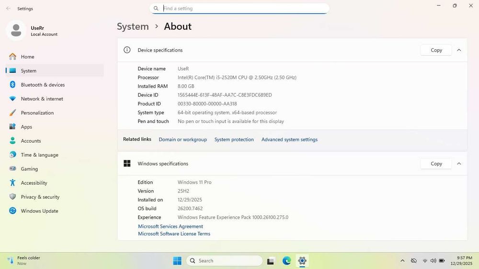Image resolution: width=479 pixels, height=269 pixels.
Task: Click the Windows Feature Experience Pack value
Action: coord(233,217)
